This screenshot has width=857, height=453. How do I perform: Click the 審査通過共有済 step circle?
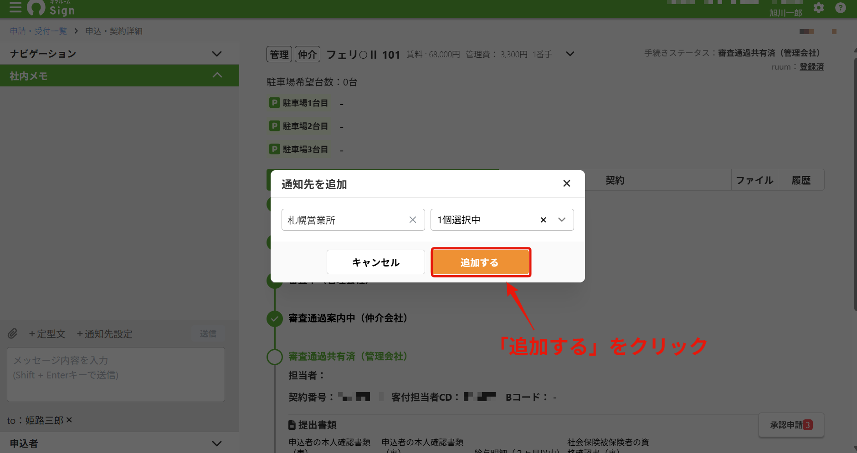(x=275, y=357)
